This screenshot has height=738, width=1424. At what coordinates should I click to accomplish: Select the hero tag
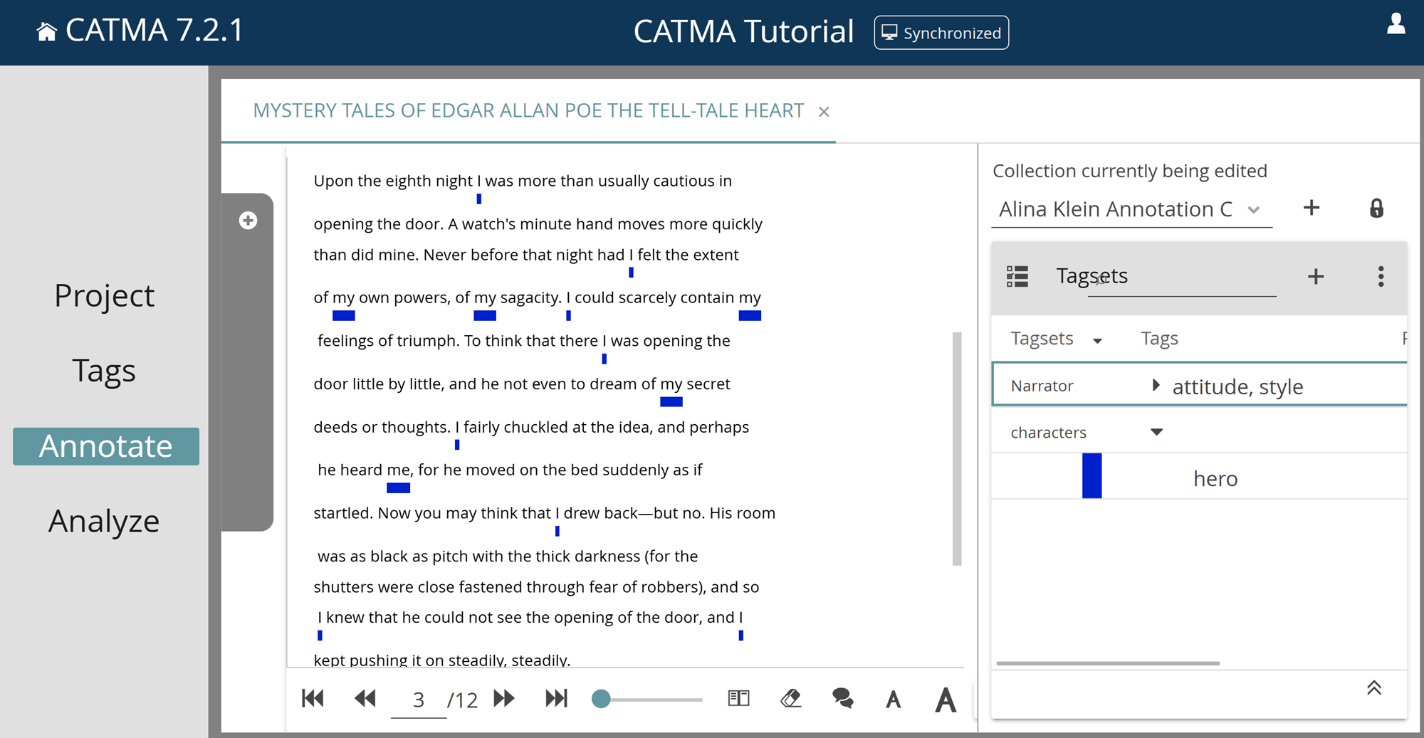point(1215,479)
